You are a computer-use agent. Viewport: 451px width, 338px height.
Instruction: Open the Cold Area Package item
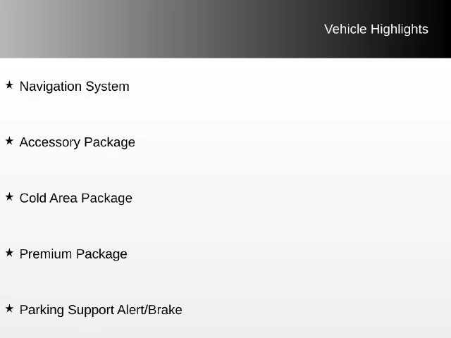click(76, 199)
